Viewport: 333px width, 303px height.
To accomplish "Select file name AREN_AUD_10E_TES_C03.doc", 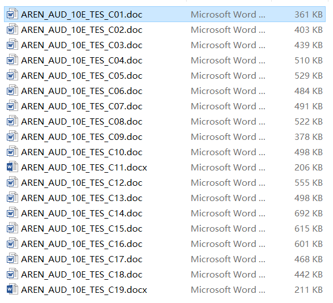I will pyautogui.click(x=82, y=45).
